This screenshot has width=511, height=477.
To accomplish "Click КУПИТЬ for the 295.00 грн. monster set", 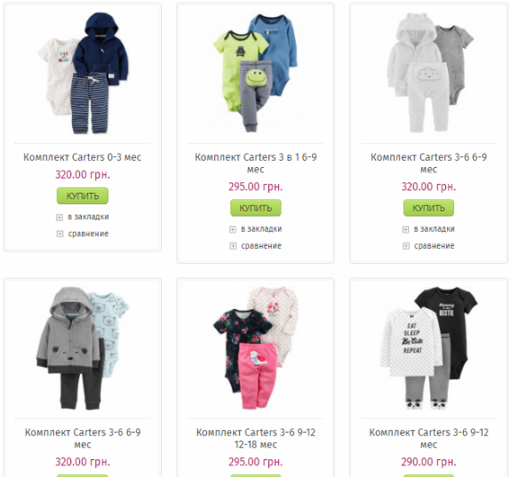I will coord(256,208).
